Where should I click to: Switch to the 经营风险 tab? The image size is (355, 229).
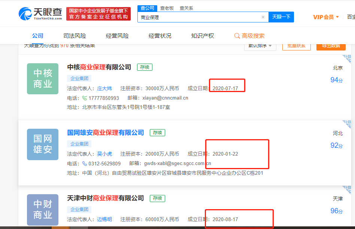(117, 36)
